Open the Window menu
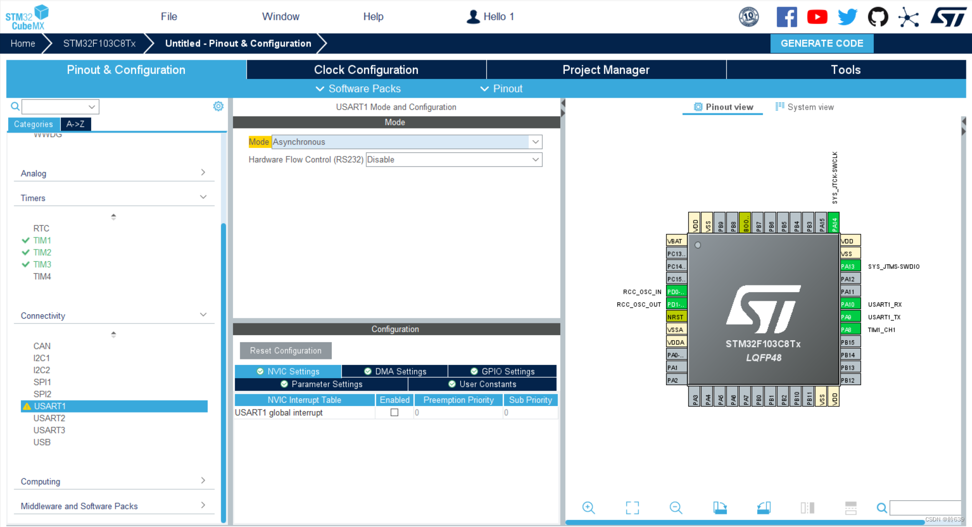The width and height of the screenshot is (972, 527). (x=281, y=17)
